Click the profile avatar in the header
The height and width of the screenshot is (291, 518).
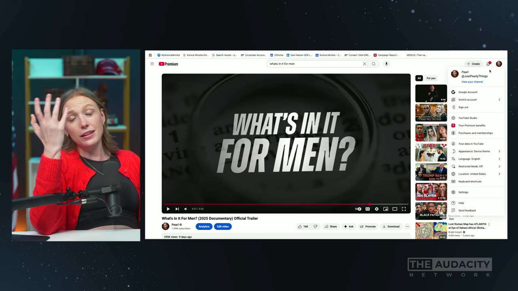499,64
